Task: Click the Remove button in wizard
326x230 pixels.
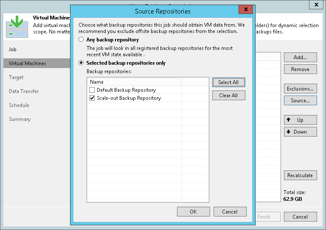Action: click(301, 69)
